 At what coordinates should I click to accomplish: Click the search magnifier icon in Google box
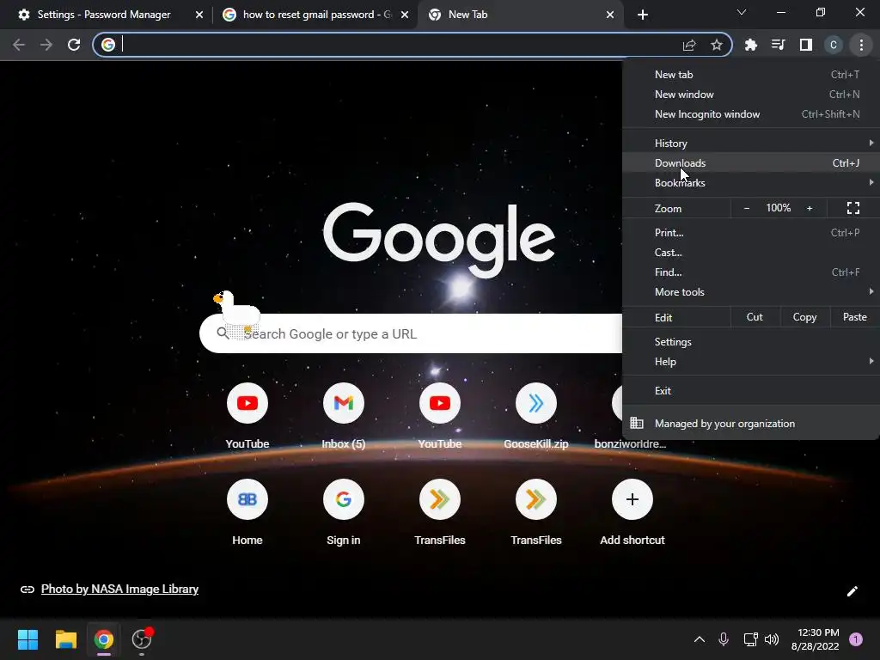pyautogui.click(x=223, y=333)
